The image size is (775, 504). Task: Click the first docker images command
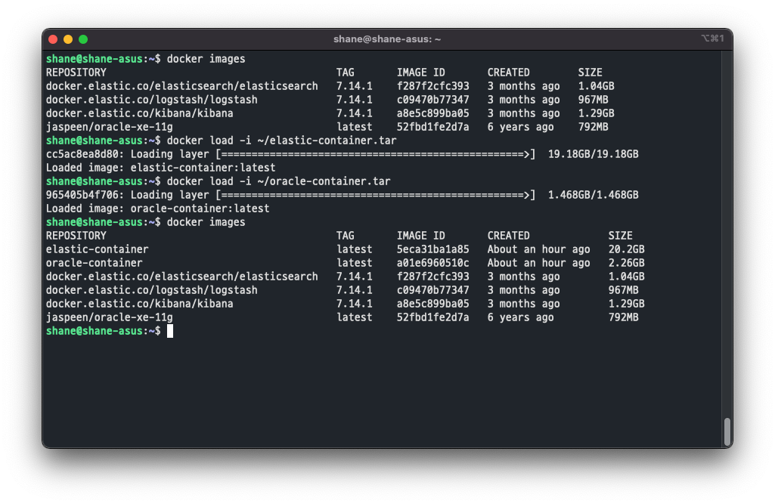pos(206,59)
